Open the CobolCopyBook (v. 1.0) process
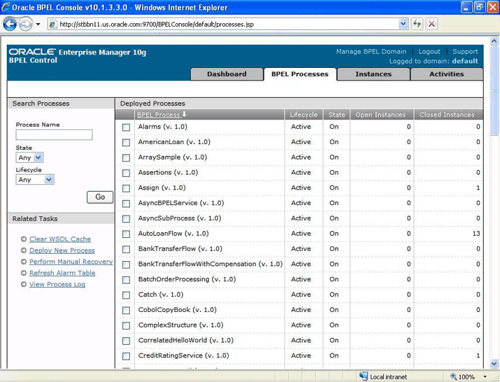The width and height of the screenshot is (500, 382). click(x=178, y=309)
